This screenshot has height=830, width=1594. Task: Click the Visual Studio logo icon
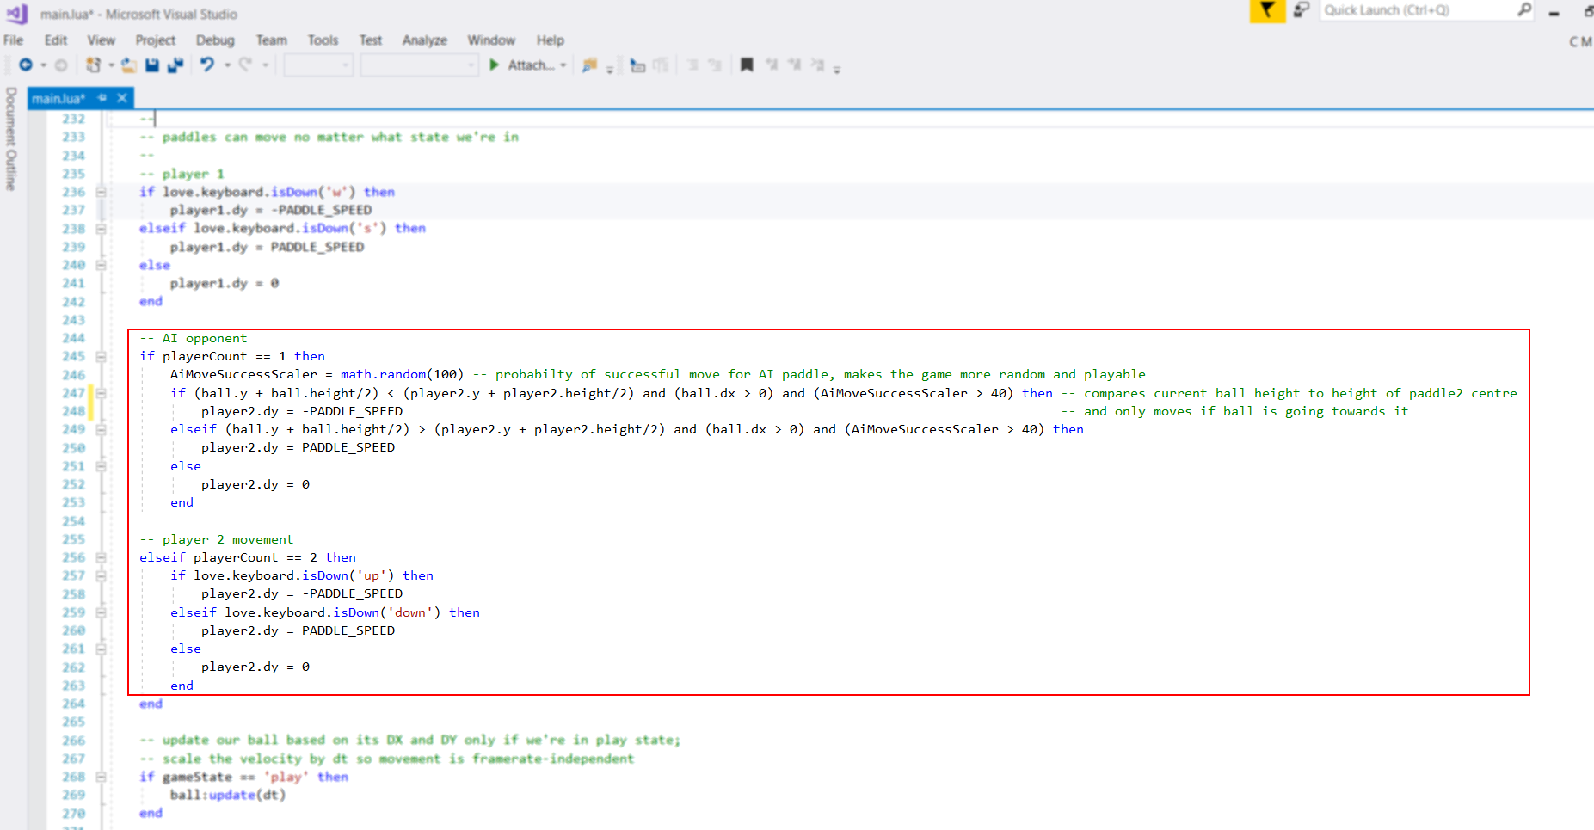click(17, 14)
